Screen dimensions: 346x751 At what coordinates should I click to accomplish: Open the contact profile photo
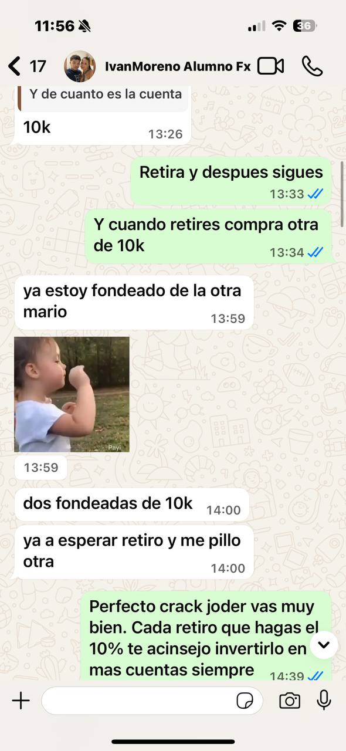[x=80, y=66]
